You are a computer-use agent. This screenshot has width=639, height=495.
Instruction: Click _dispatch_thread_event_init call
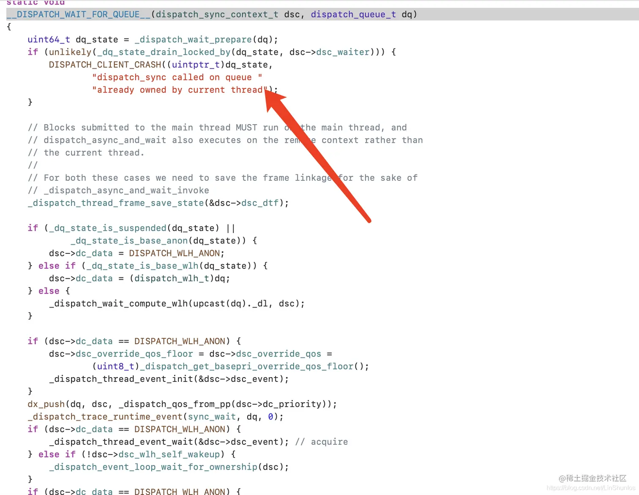pyautogui.click(x=121, y=379)
